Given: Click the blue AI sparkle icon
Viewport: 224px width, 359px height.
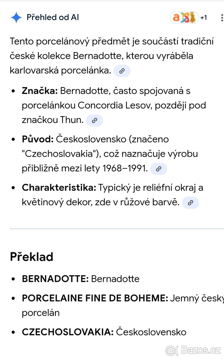Looking at the screenshot, I should [16, 18].
